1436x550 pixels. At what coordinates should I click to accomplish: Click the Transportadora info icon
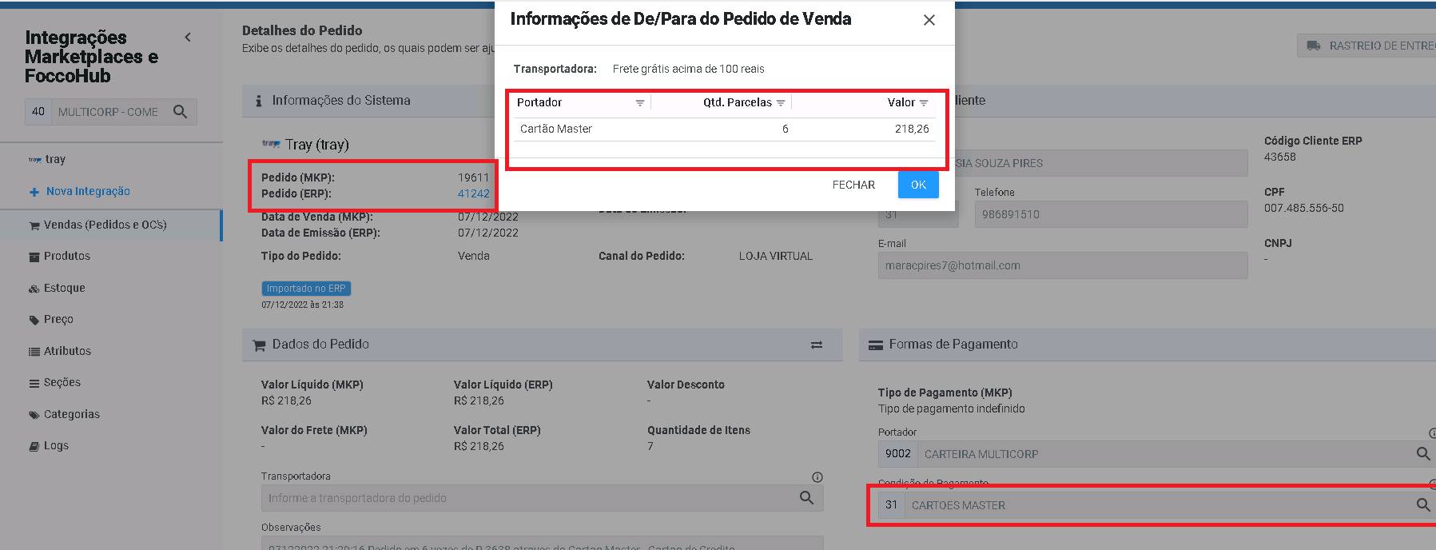(817, 477)
